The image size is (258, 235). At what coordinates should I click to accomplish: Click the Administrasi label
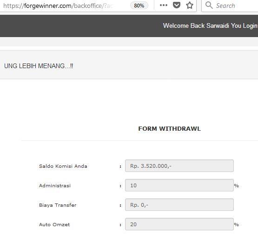(x=55, y=185)
